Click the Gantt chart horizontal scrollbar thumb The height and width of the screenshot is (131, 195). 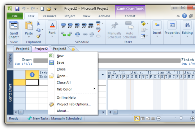115,112
